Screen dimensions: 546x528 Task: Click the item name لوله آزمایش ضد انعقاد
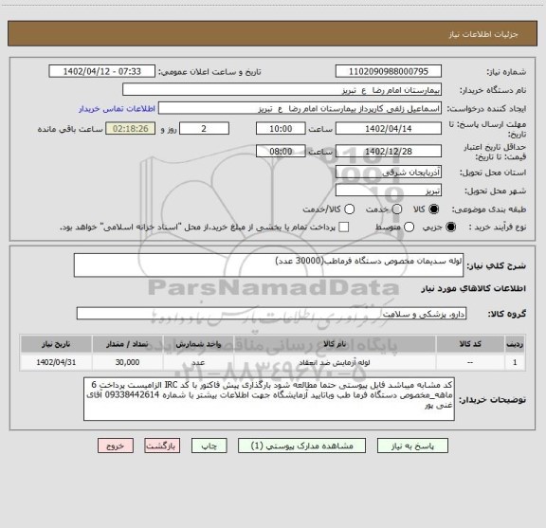[x=335, y=362]
